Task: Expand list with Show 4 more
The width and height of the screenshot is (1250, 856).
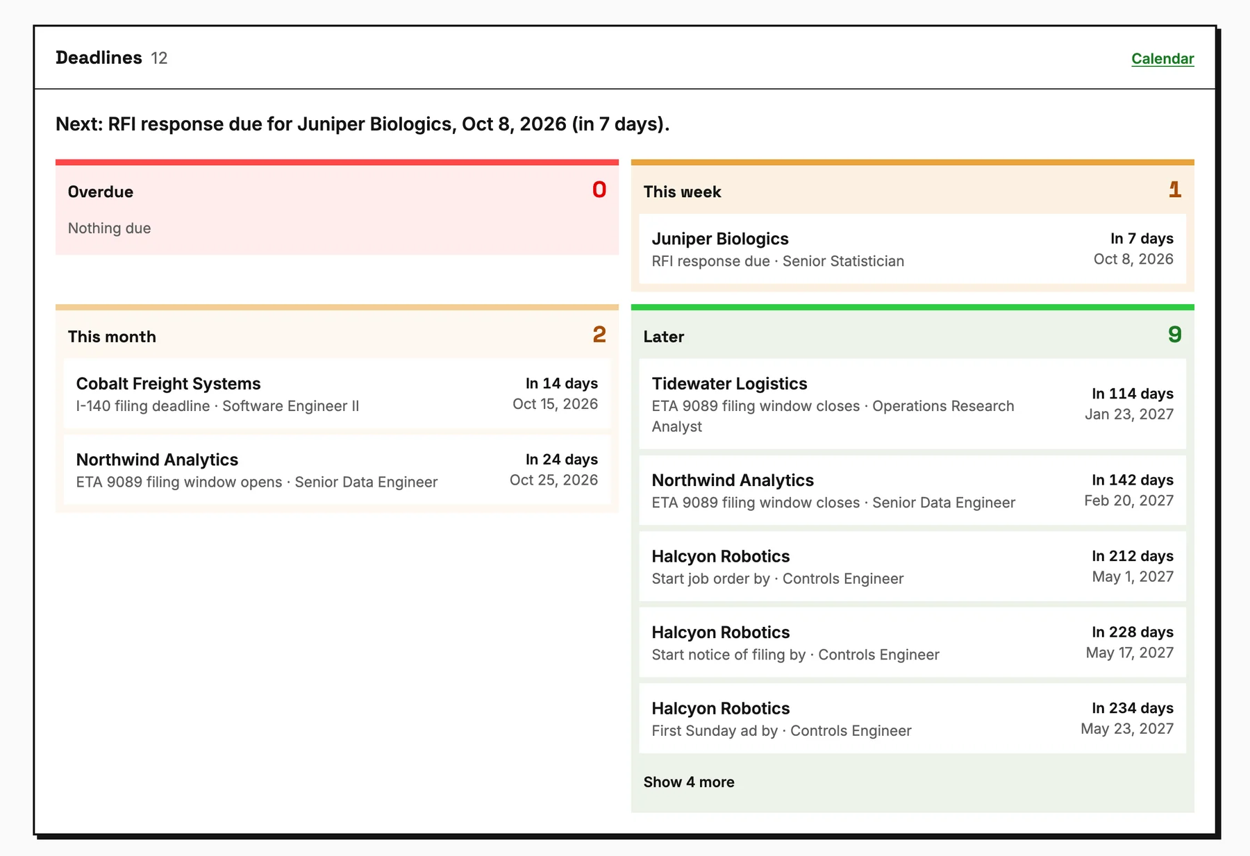Action: pos(689,782)
